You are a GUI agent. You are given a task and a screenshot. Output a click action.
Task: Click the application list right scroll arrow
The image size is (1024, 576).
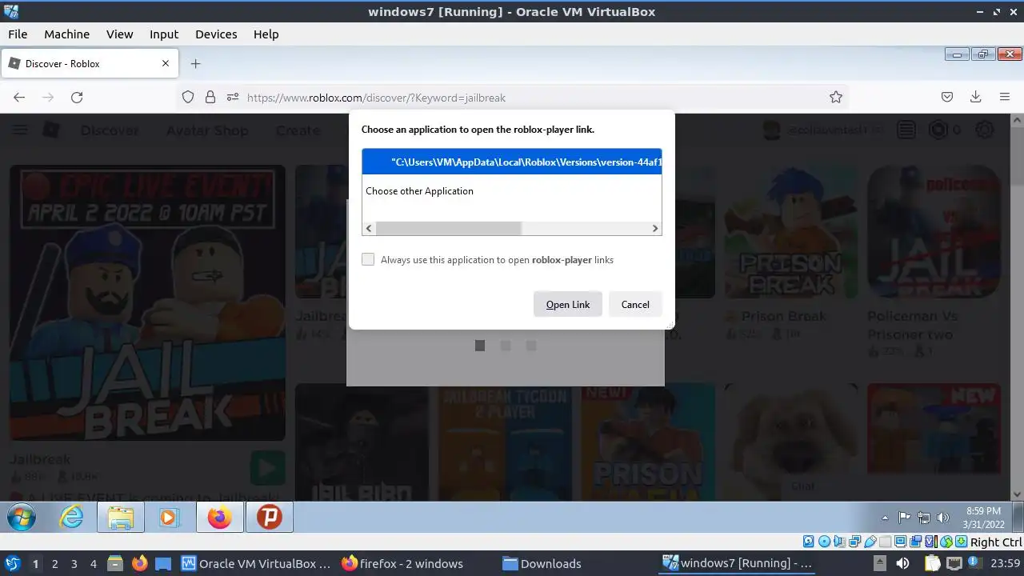[x=654, y=228]
